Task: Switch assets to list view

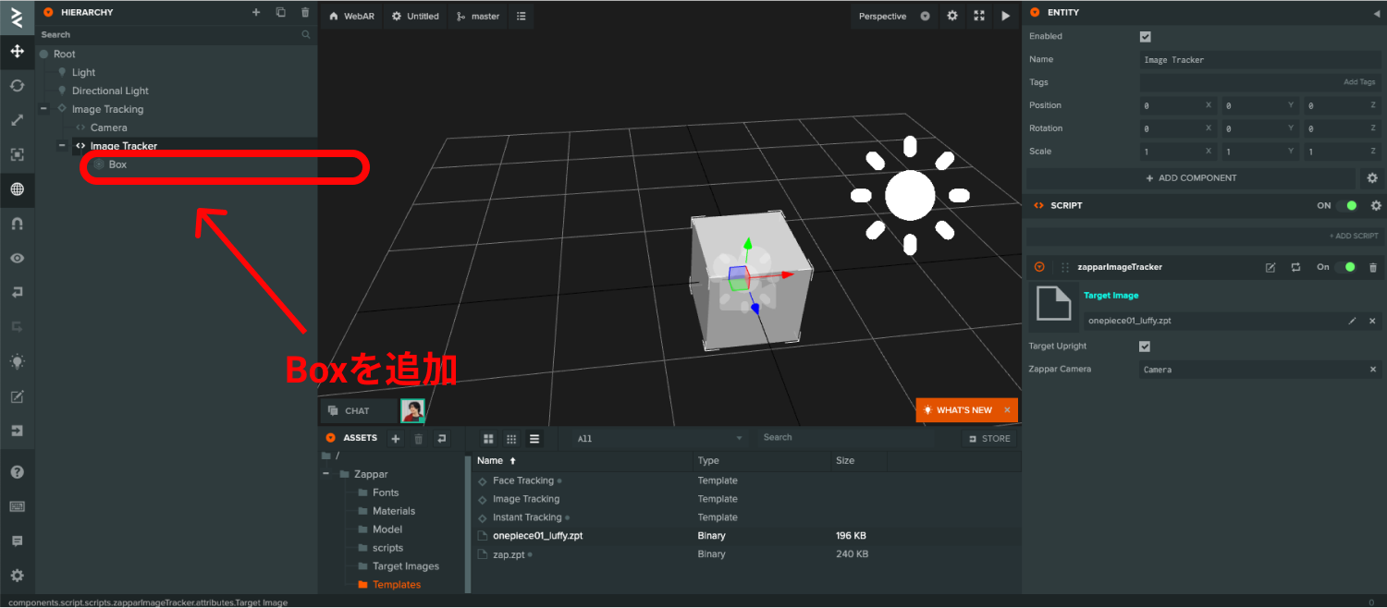Action: (x=534, y=438)
